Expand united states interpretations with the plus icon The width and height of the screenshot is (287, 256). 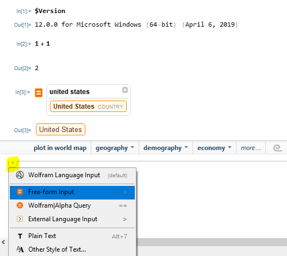tap(125, 90)
